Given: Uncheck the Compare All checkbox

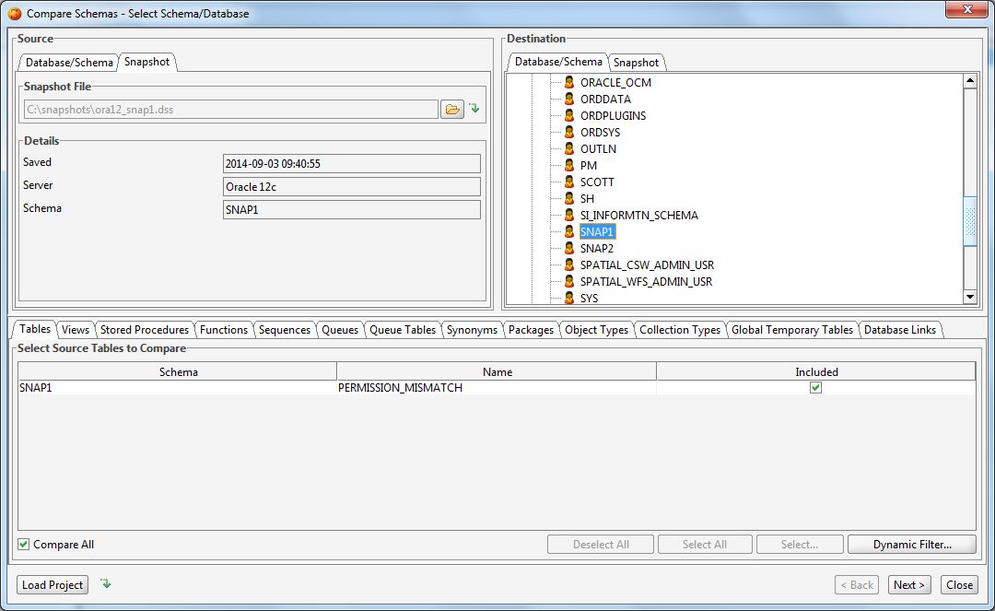Looking at the screenshot, I should pos(22,544).
